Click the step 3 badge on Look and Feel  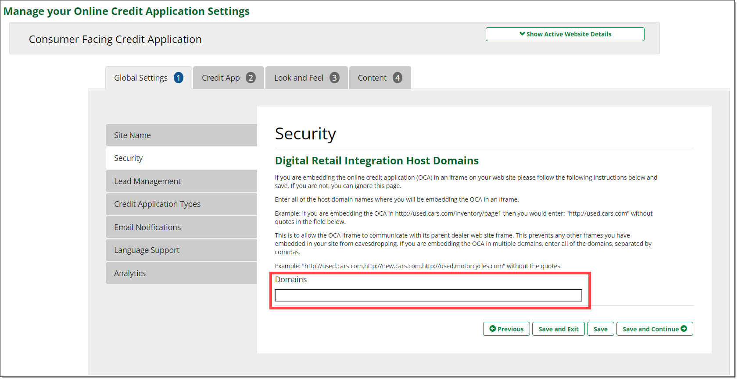(x=334, y=78)
